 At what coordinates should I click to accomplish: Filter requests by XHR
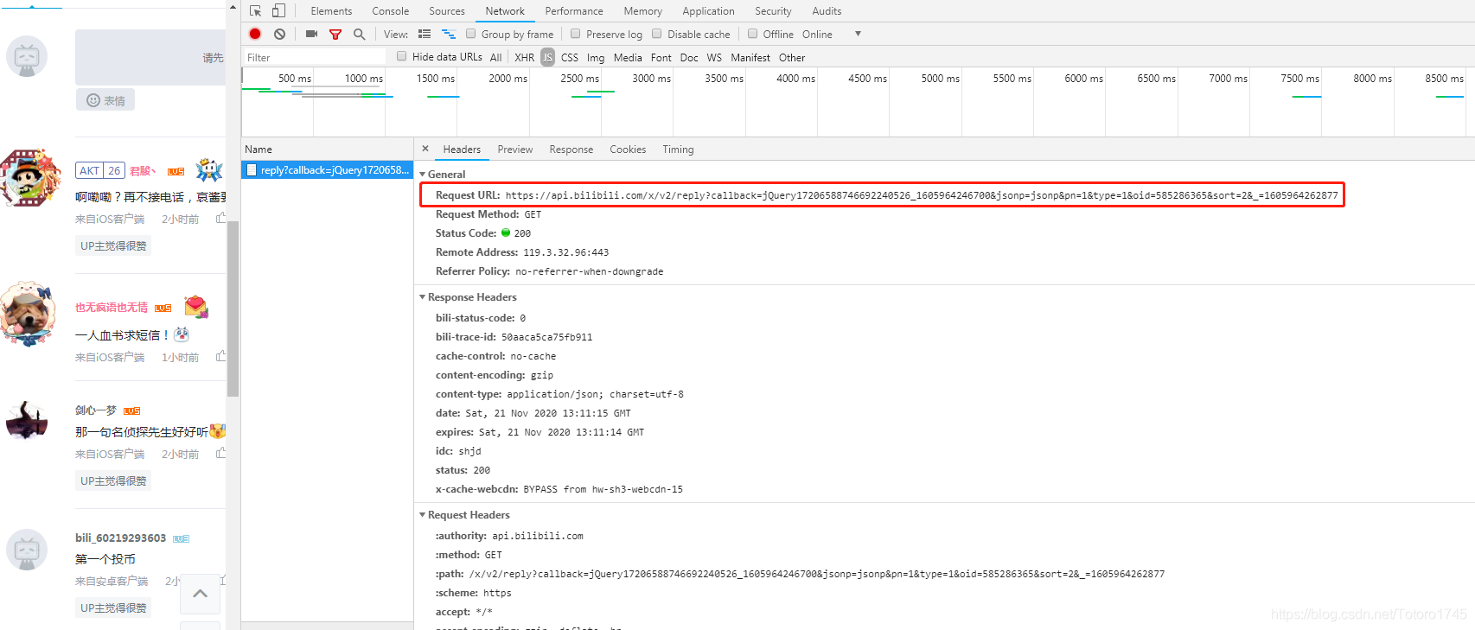pyautogui.click(x=525, y=57)
